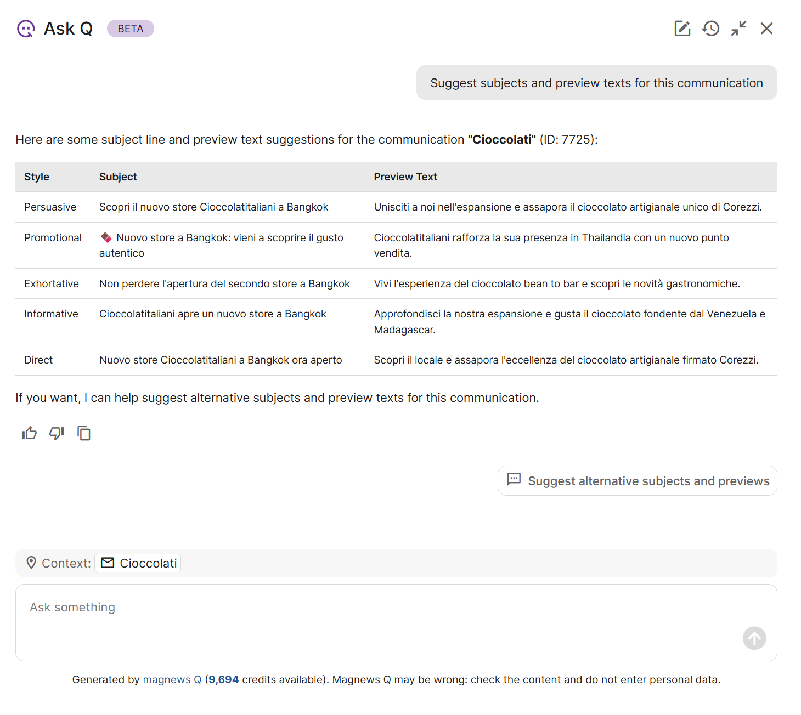801x715 pixels.
Task: Copy the response with the copy icon
Action: [x=84, y=434]
